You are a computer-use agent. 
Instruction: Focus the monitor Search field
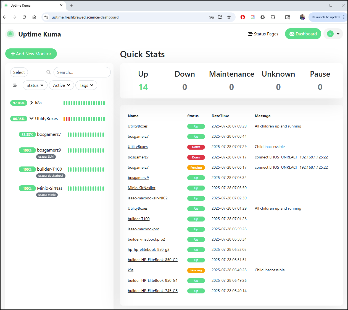pyautogui.click(x=82, y=72)
